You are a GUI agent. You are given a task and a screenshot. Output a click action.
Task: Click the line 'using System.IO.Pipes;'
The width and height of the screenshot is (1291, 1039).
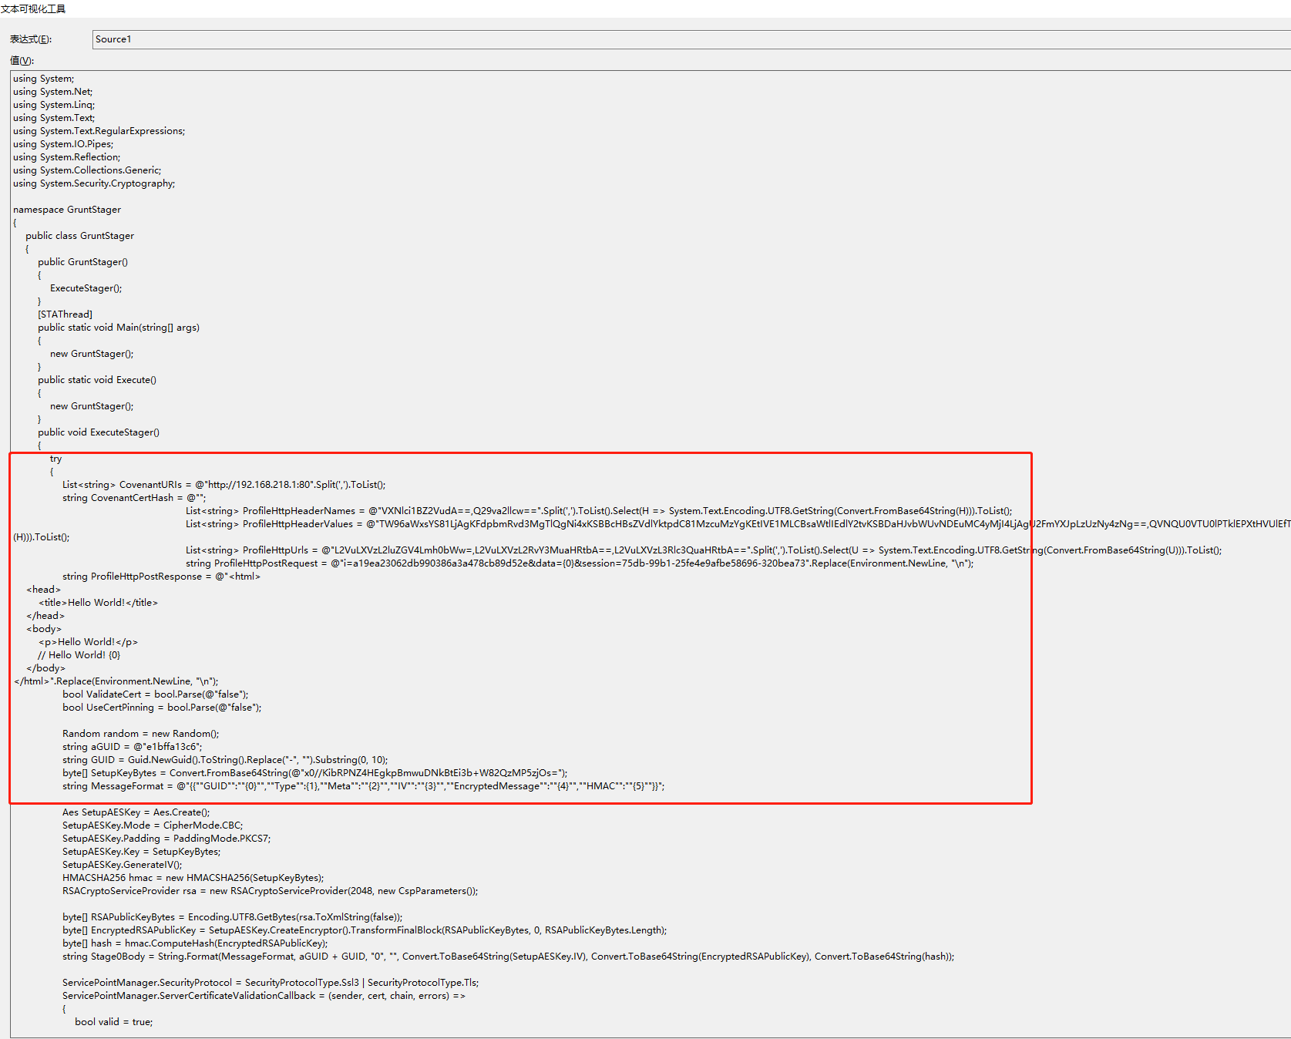[63, 144]
